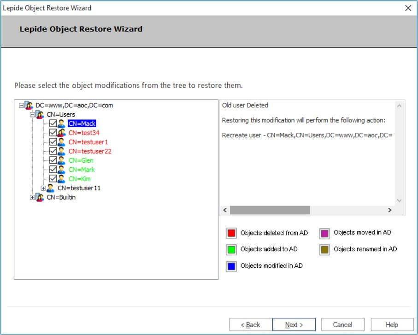Select the CN=Mark tree entry

pyautogui.click(x=82, y=170)
